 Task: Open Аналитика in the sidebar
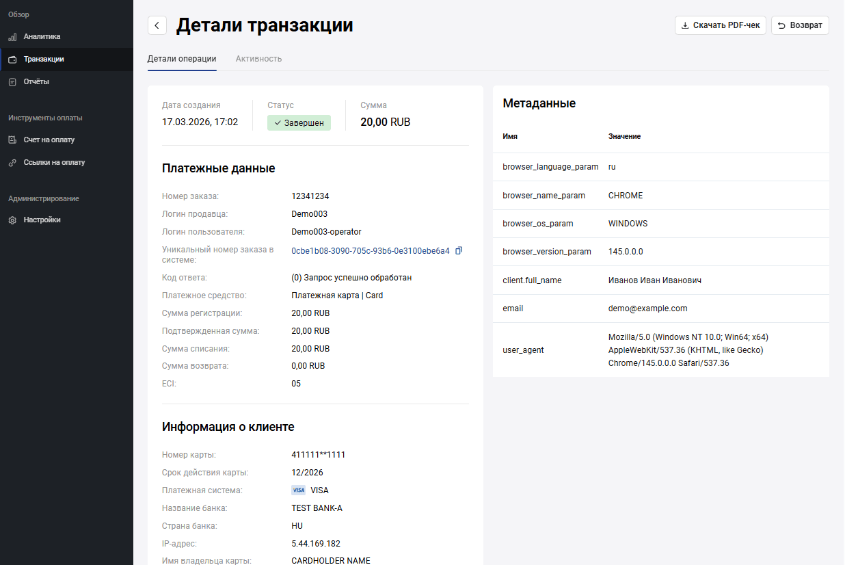pos(42,37)
